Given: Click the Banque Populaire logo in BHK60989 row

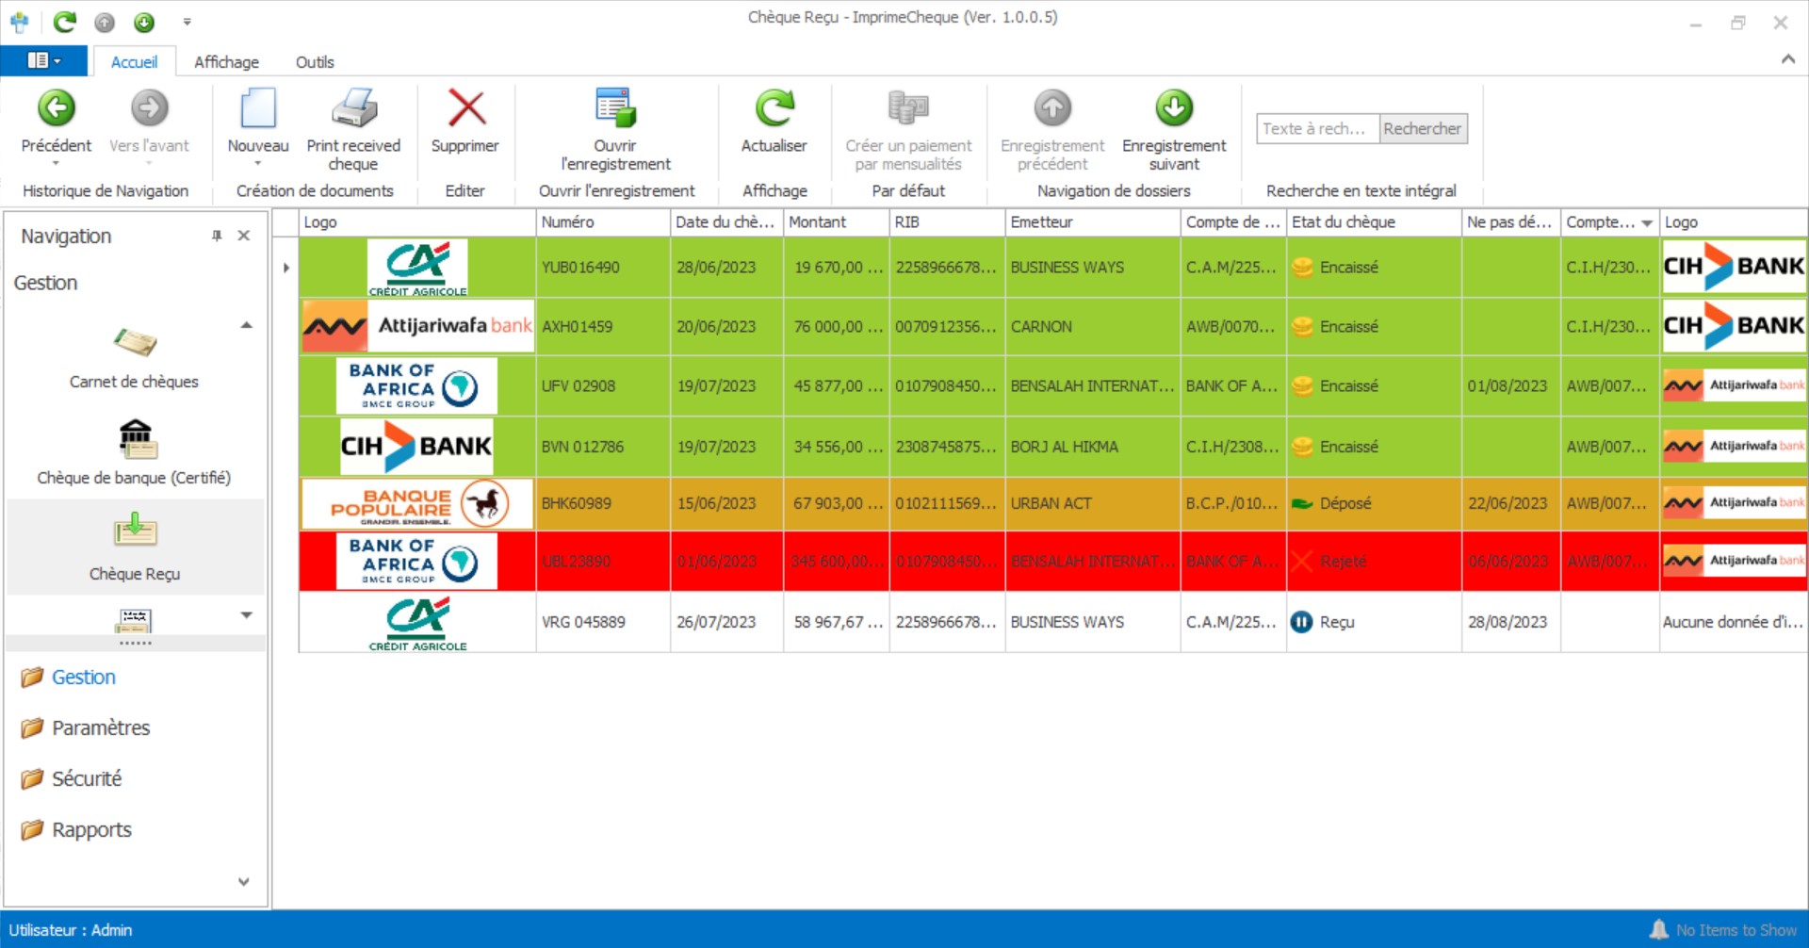Looking at the screenshot, I should coord(417,504).
